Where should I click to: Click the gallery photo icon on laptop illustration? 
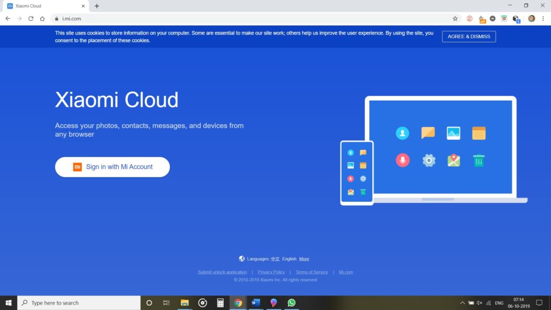click(453, 133)
